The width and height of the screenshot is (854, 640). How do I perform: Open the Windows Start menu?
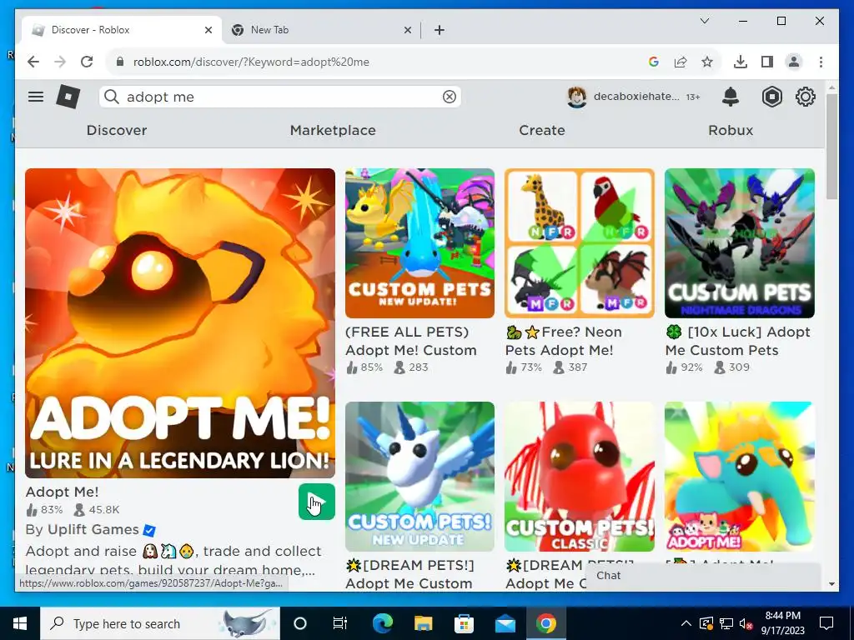click(x=20, y=623)
